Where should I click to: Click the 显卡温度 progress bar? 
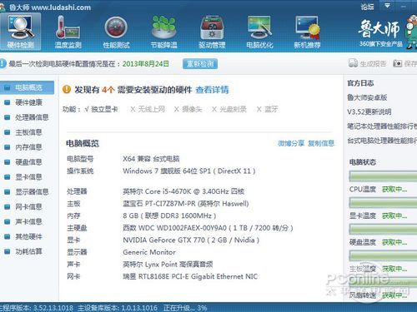click(x=383, y=203)
